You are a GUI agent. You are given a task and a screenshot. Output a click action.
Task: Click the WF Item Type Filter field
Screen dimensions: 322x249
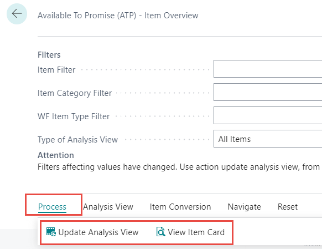(268, 115)
